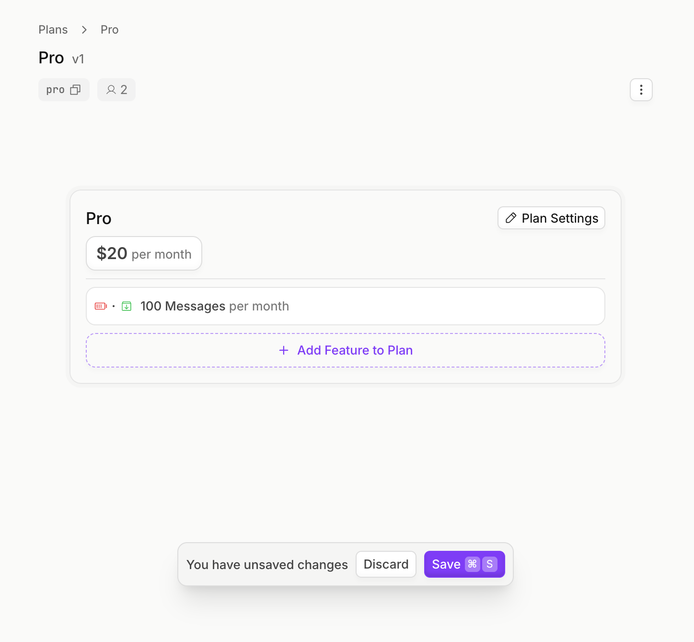
Task: Click the breadcrumb chevron separator
Action: click(x=84, y=30)
